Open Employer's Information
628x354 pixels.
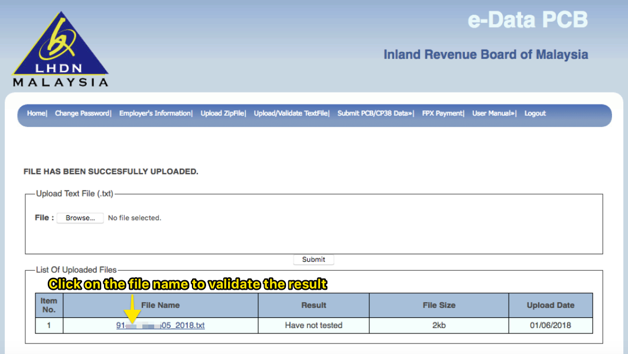pyautogui.click(x=155, y=113)
